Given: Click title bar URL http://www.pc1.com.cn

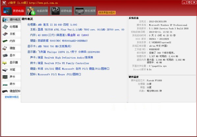Looking at the screenshot, I should 43,3.
